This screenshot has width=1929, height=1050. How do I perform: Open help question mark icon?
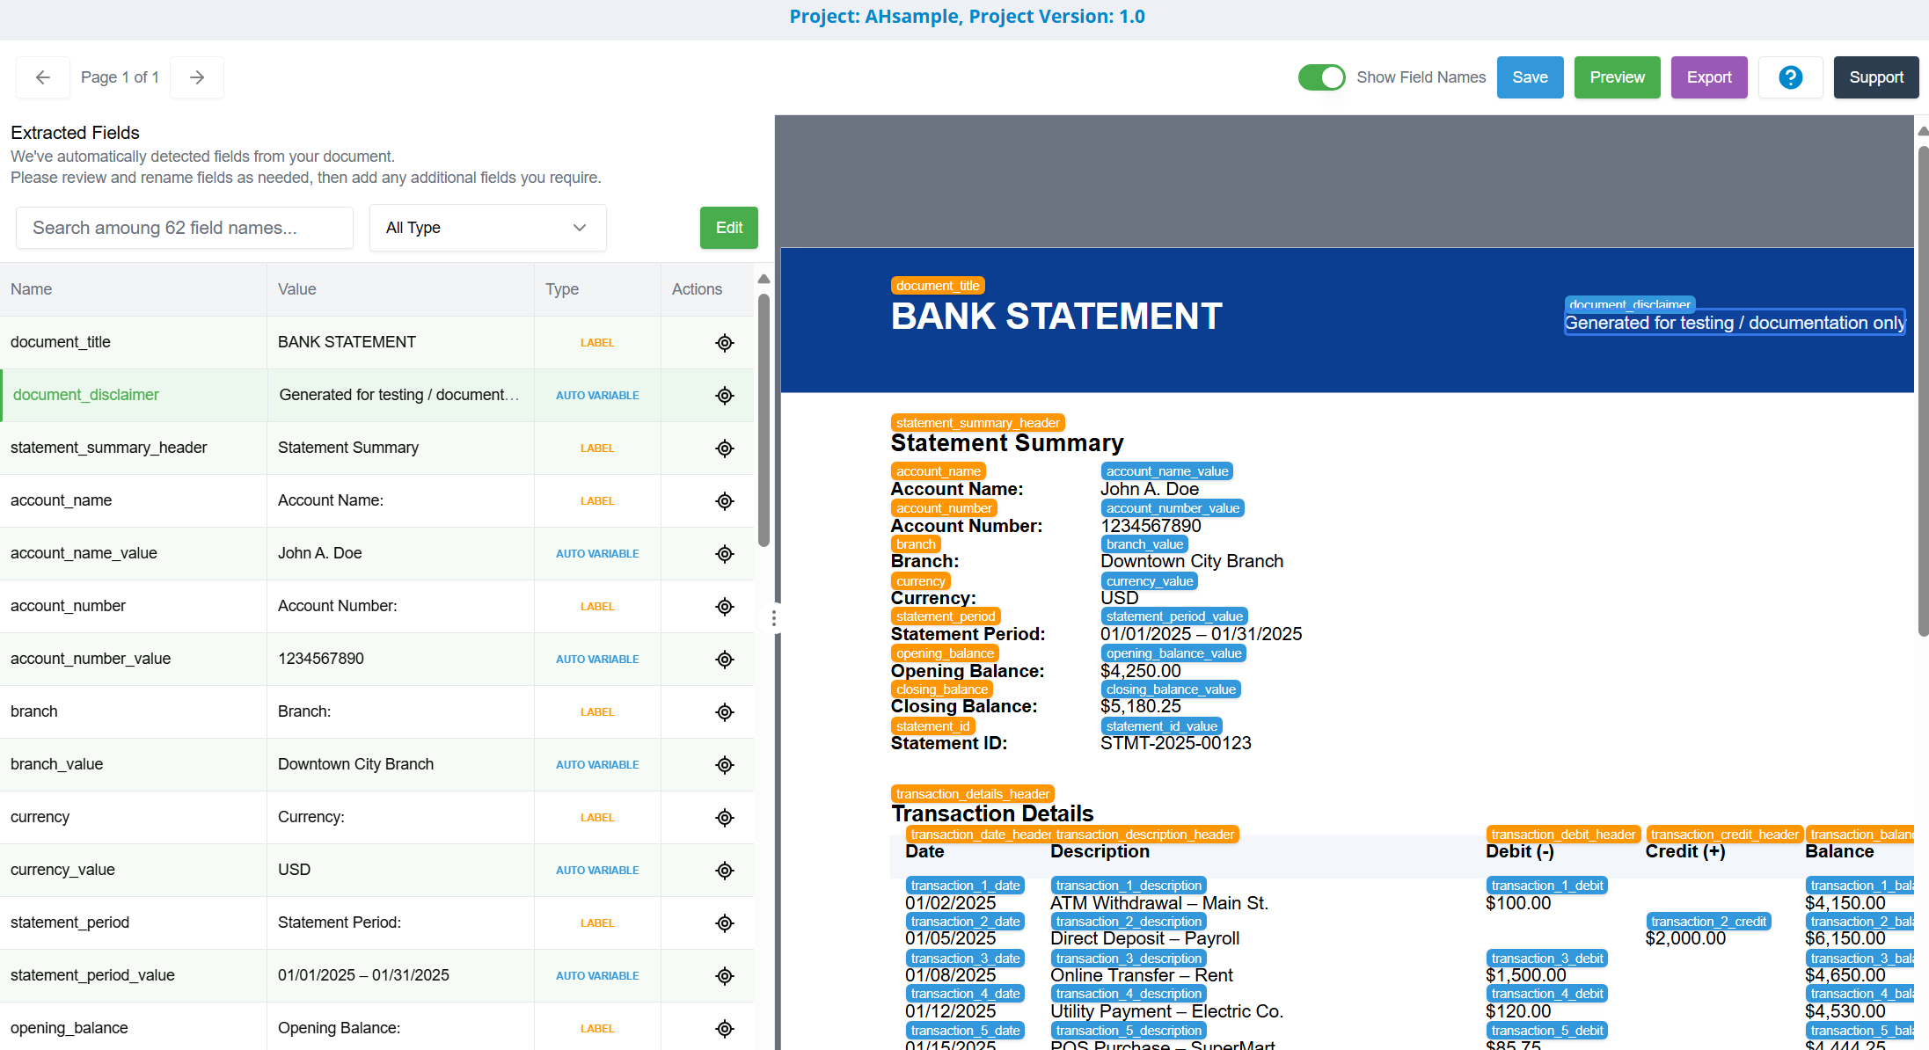(x=1790, y=77)
